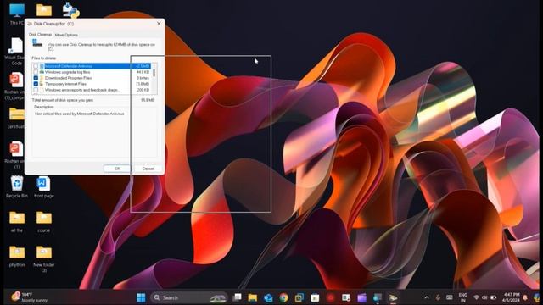The width and height of the screenshot is (543, 305).
Task: Click the microphone tray icon
Action: [438, 297]
